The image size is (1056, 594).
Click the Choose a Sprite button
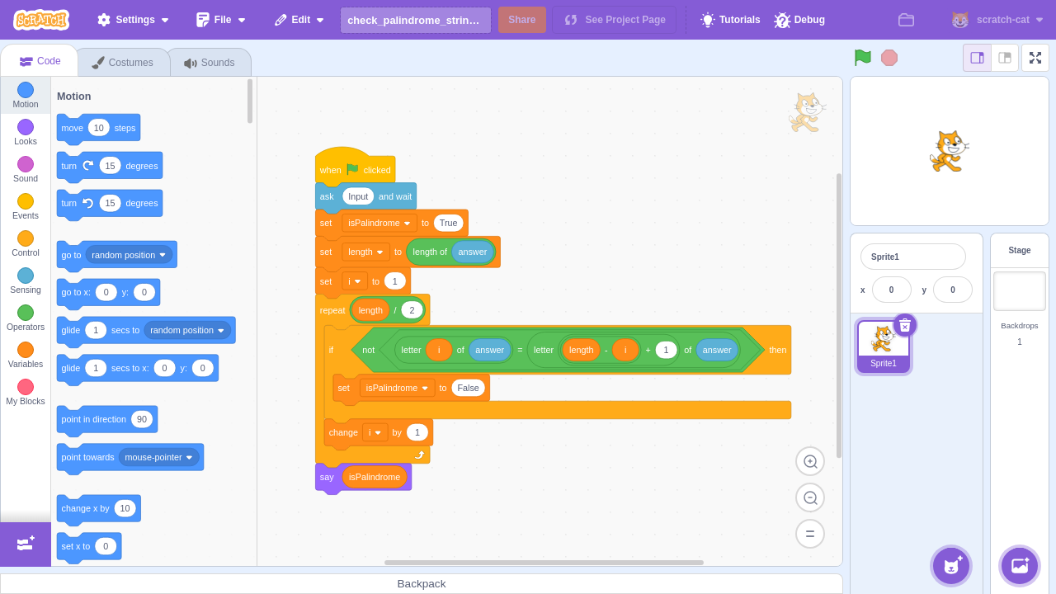(951, 566)
